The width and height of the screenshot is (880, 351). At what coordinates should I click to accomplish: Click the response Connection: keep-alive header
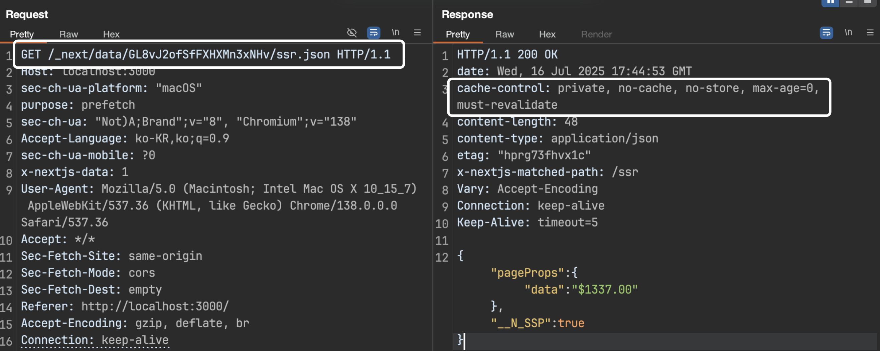pyautogui.click(x=531, y=206)
